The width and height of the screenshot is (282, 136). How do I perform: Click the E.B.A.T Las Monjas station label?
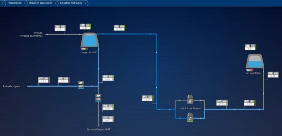(190, 108)
